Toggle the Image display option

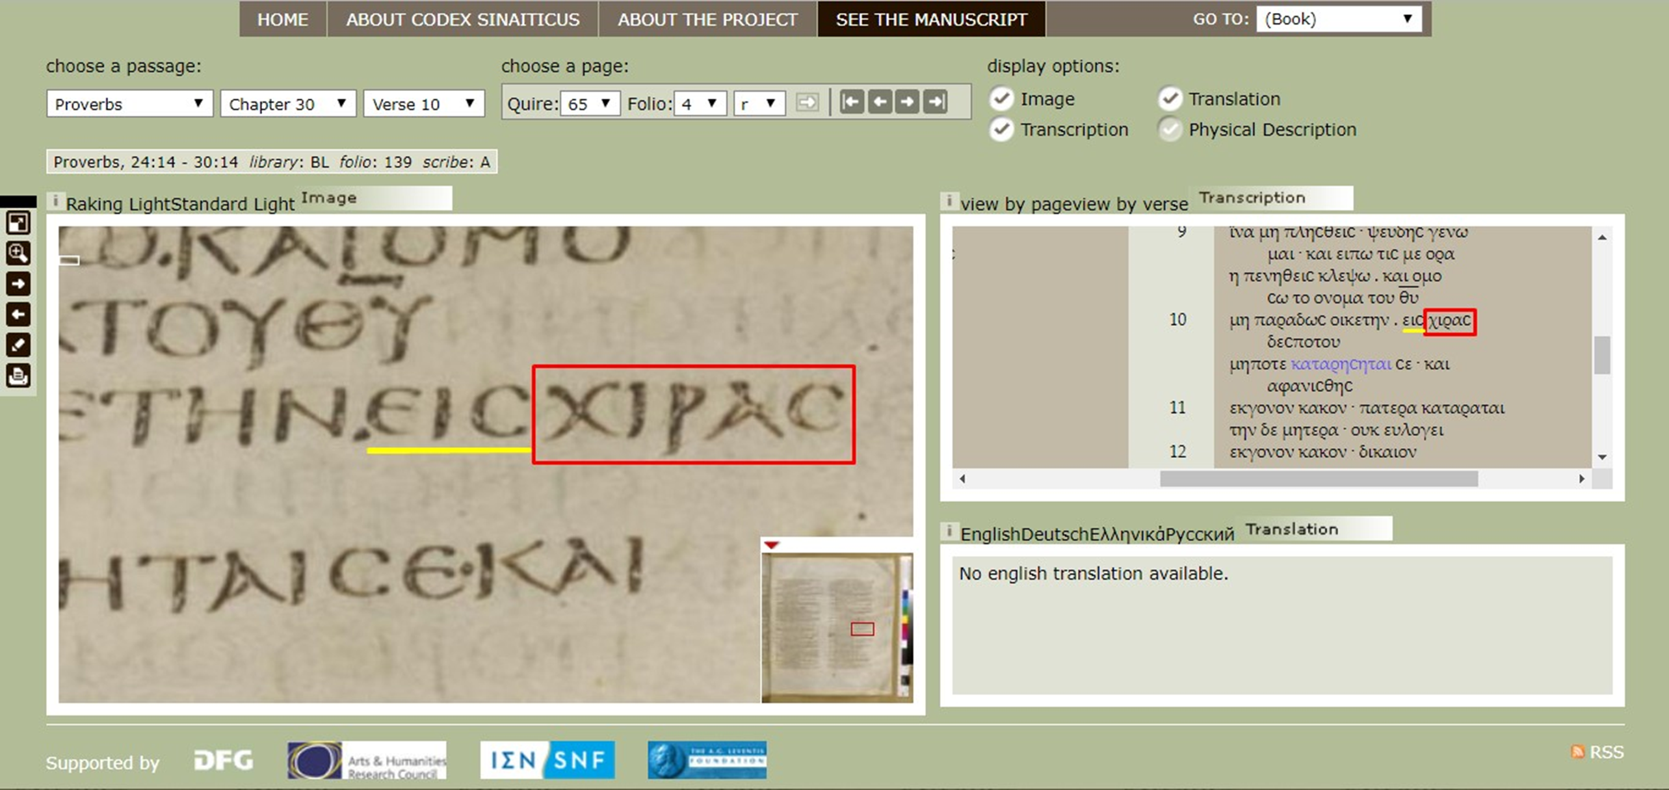(1001, 99)
